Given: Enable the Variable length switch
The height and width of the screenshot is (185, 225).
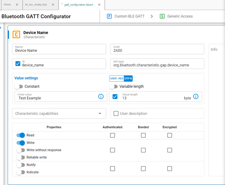Looking at the screenshot, I should tap(114, 86).
